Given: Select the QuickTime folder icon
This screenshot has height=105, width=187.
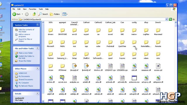Looking at the screenshot, I should pos(122,42).
